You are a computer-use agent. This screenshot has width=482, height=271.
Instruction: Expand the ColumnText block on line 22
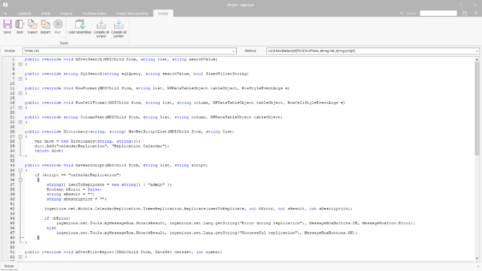[20, 122]
